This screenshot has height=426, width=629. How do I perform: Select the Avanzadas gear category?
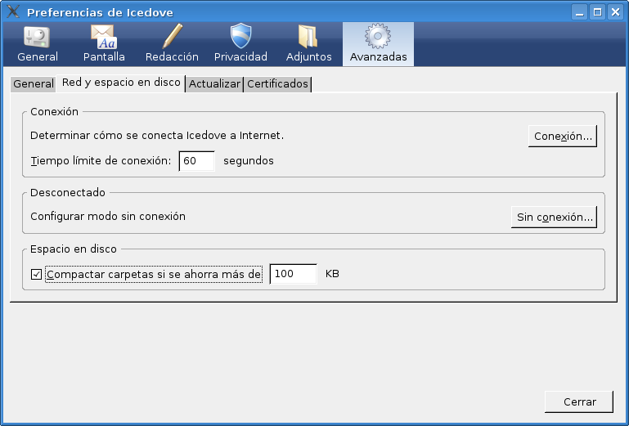tap(378, 44)
